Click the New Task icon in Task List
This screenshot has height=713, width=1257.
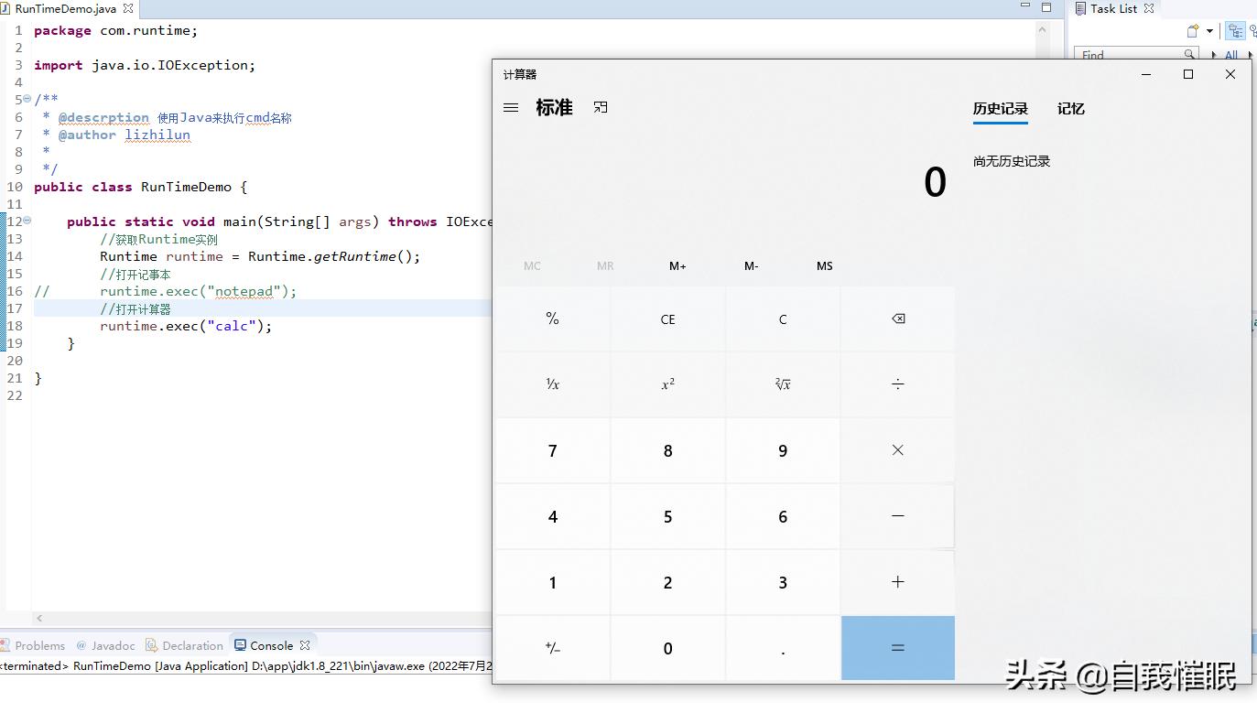click(x=1192, y=30)
